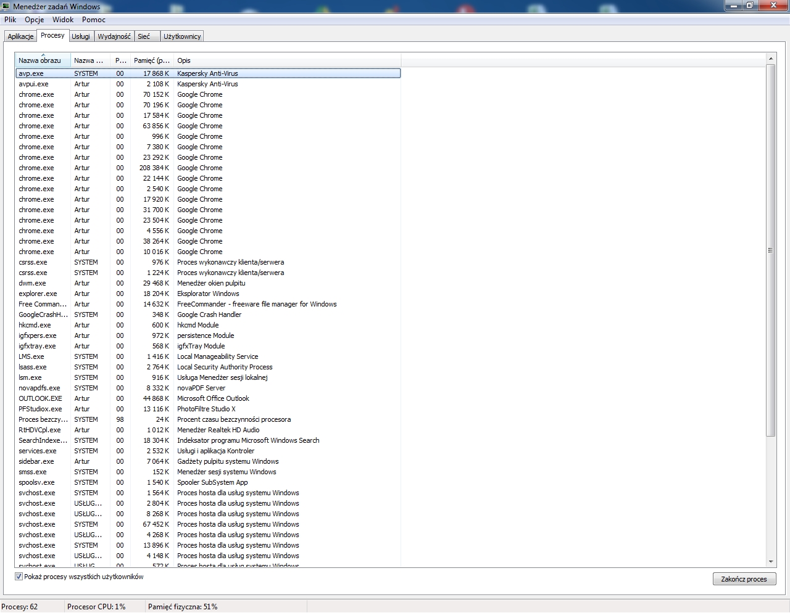This screenshot has height=613, width=790.
Task: Open the Plik menu
Action: 10,20
